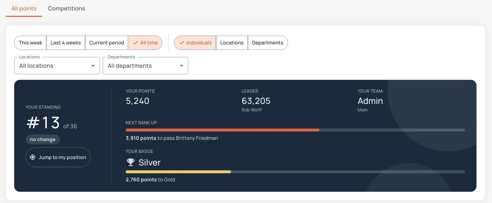Screen dimensions: 492x203
Task: Switch to the All points tab
Action: coord(24,8)
